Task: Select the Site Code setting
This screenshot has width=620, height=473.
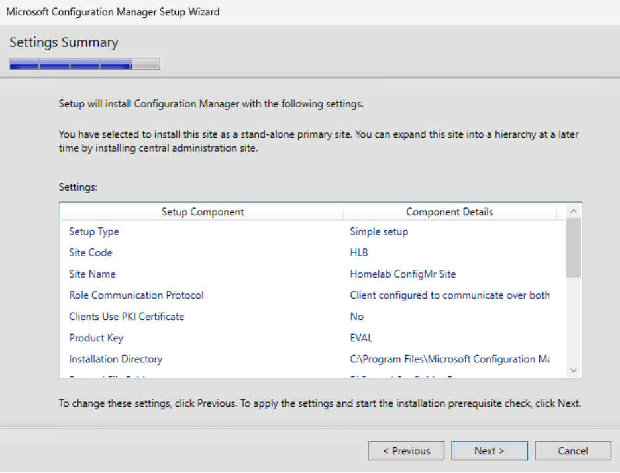Action: click(90, 252)
